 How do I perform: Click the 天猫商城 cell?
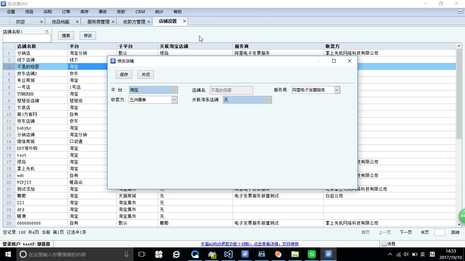pos(137,196)
